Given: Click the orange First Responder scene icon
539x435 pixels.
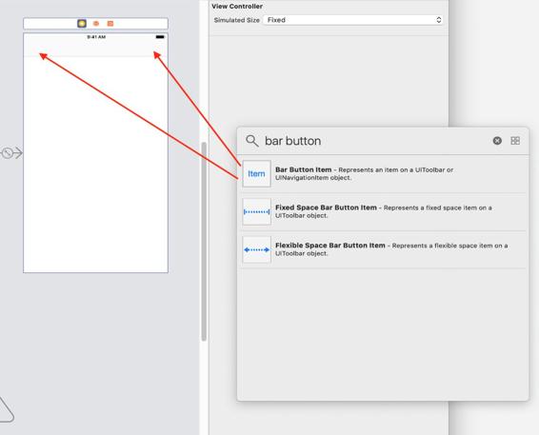Looking at the screenshot, I should pyautogui.click(x=96, y=24).
